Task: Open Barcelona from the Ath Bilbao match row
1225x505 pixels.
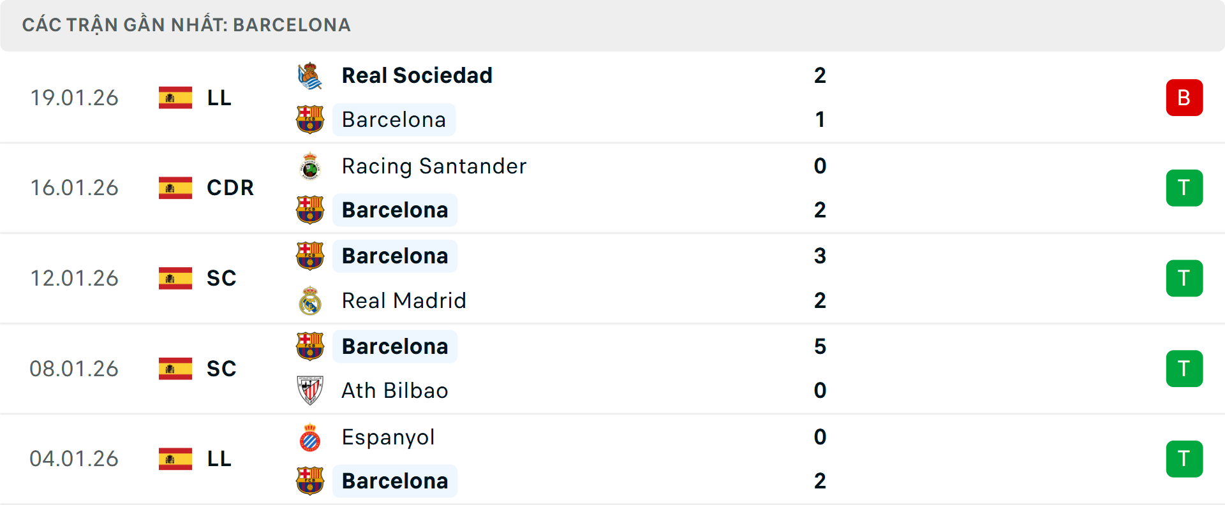Action: pos(395,346)
